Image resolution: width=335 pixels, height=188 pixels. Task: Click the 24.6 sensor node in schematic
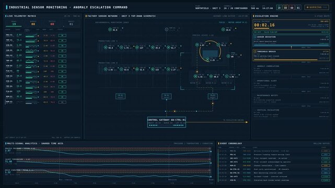[223, 29]
